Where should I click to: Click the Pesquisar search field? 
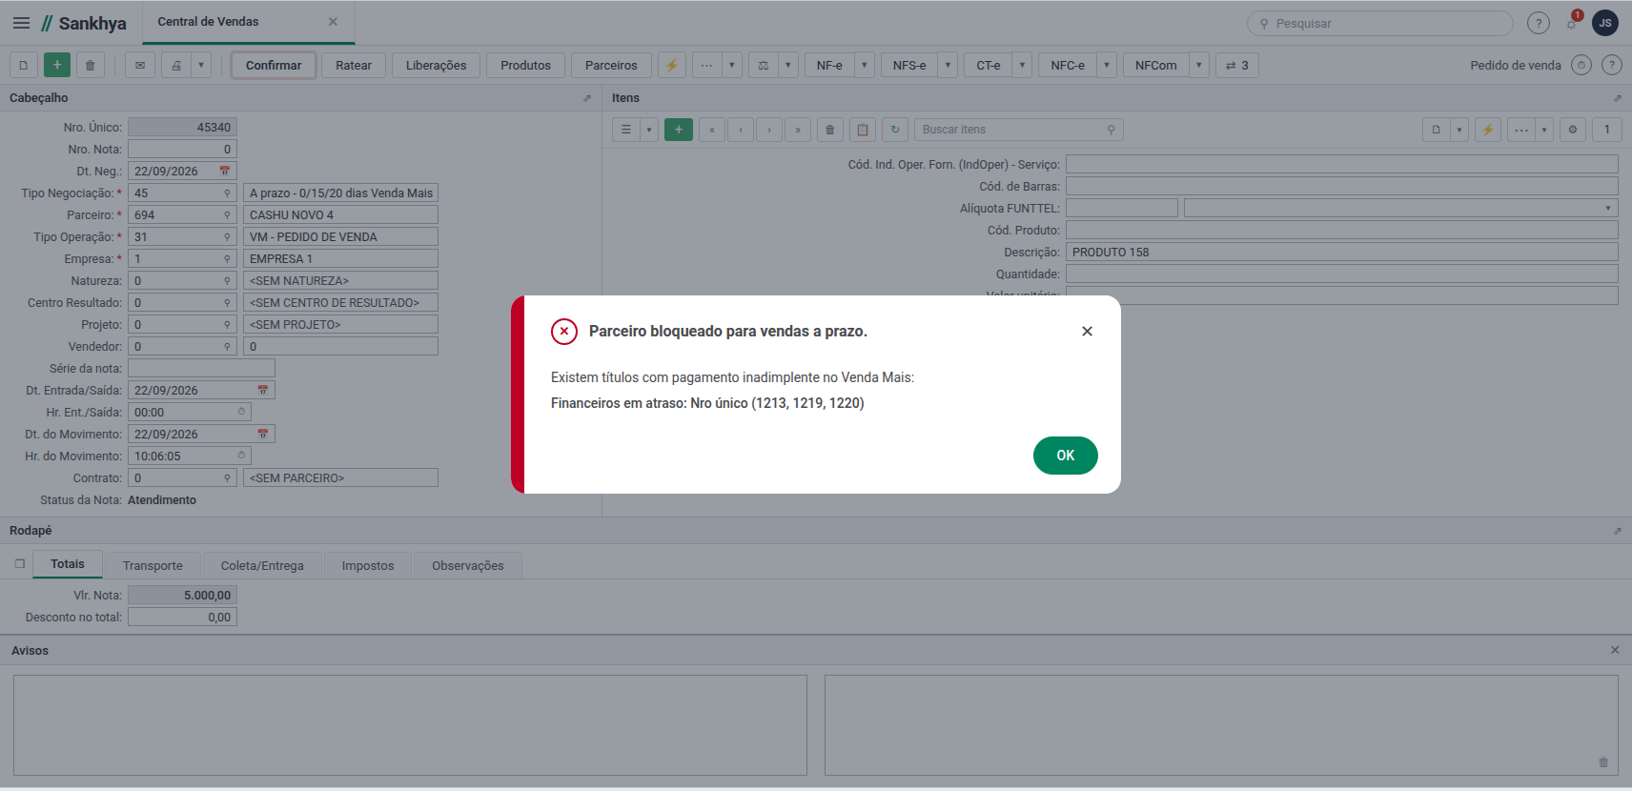tap(1380, 23)
